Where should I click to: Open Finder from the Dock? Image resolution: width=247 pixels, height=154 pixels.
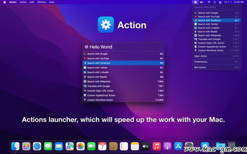tap(15, 146)
